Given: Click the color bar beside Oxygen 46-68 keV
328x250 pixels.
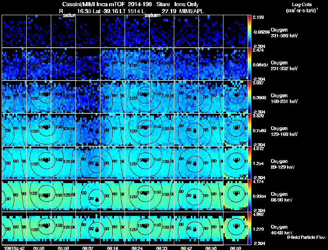Looking at the screenshot, I should (249, 228).
